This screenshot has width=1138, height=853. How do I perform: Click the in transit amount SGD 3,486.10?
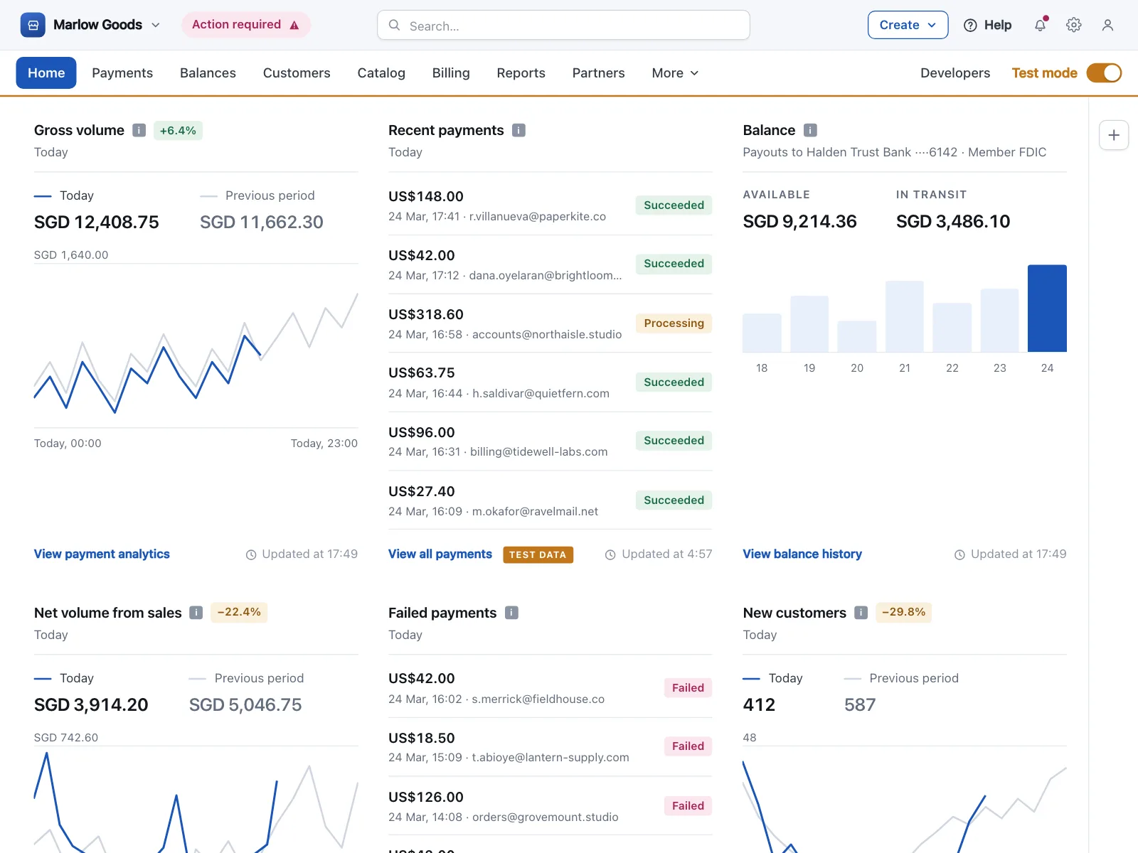953,222
